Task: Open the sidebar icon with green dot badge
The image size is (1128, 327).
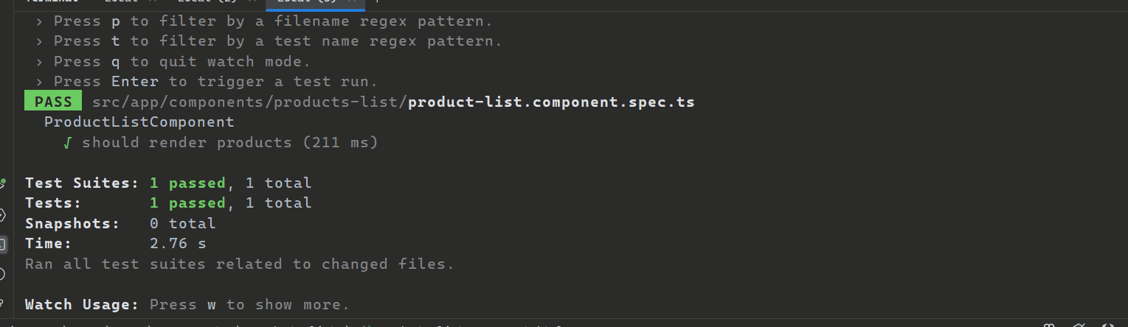Action: [2, 183]
